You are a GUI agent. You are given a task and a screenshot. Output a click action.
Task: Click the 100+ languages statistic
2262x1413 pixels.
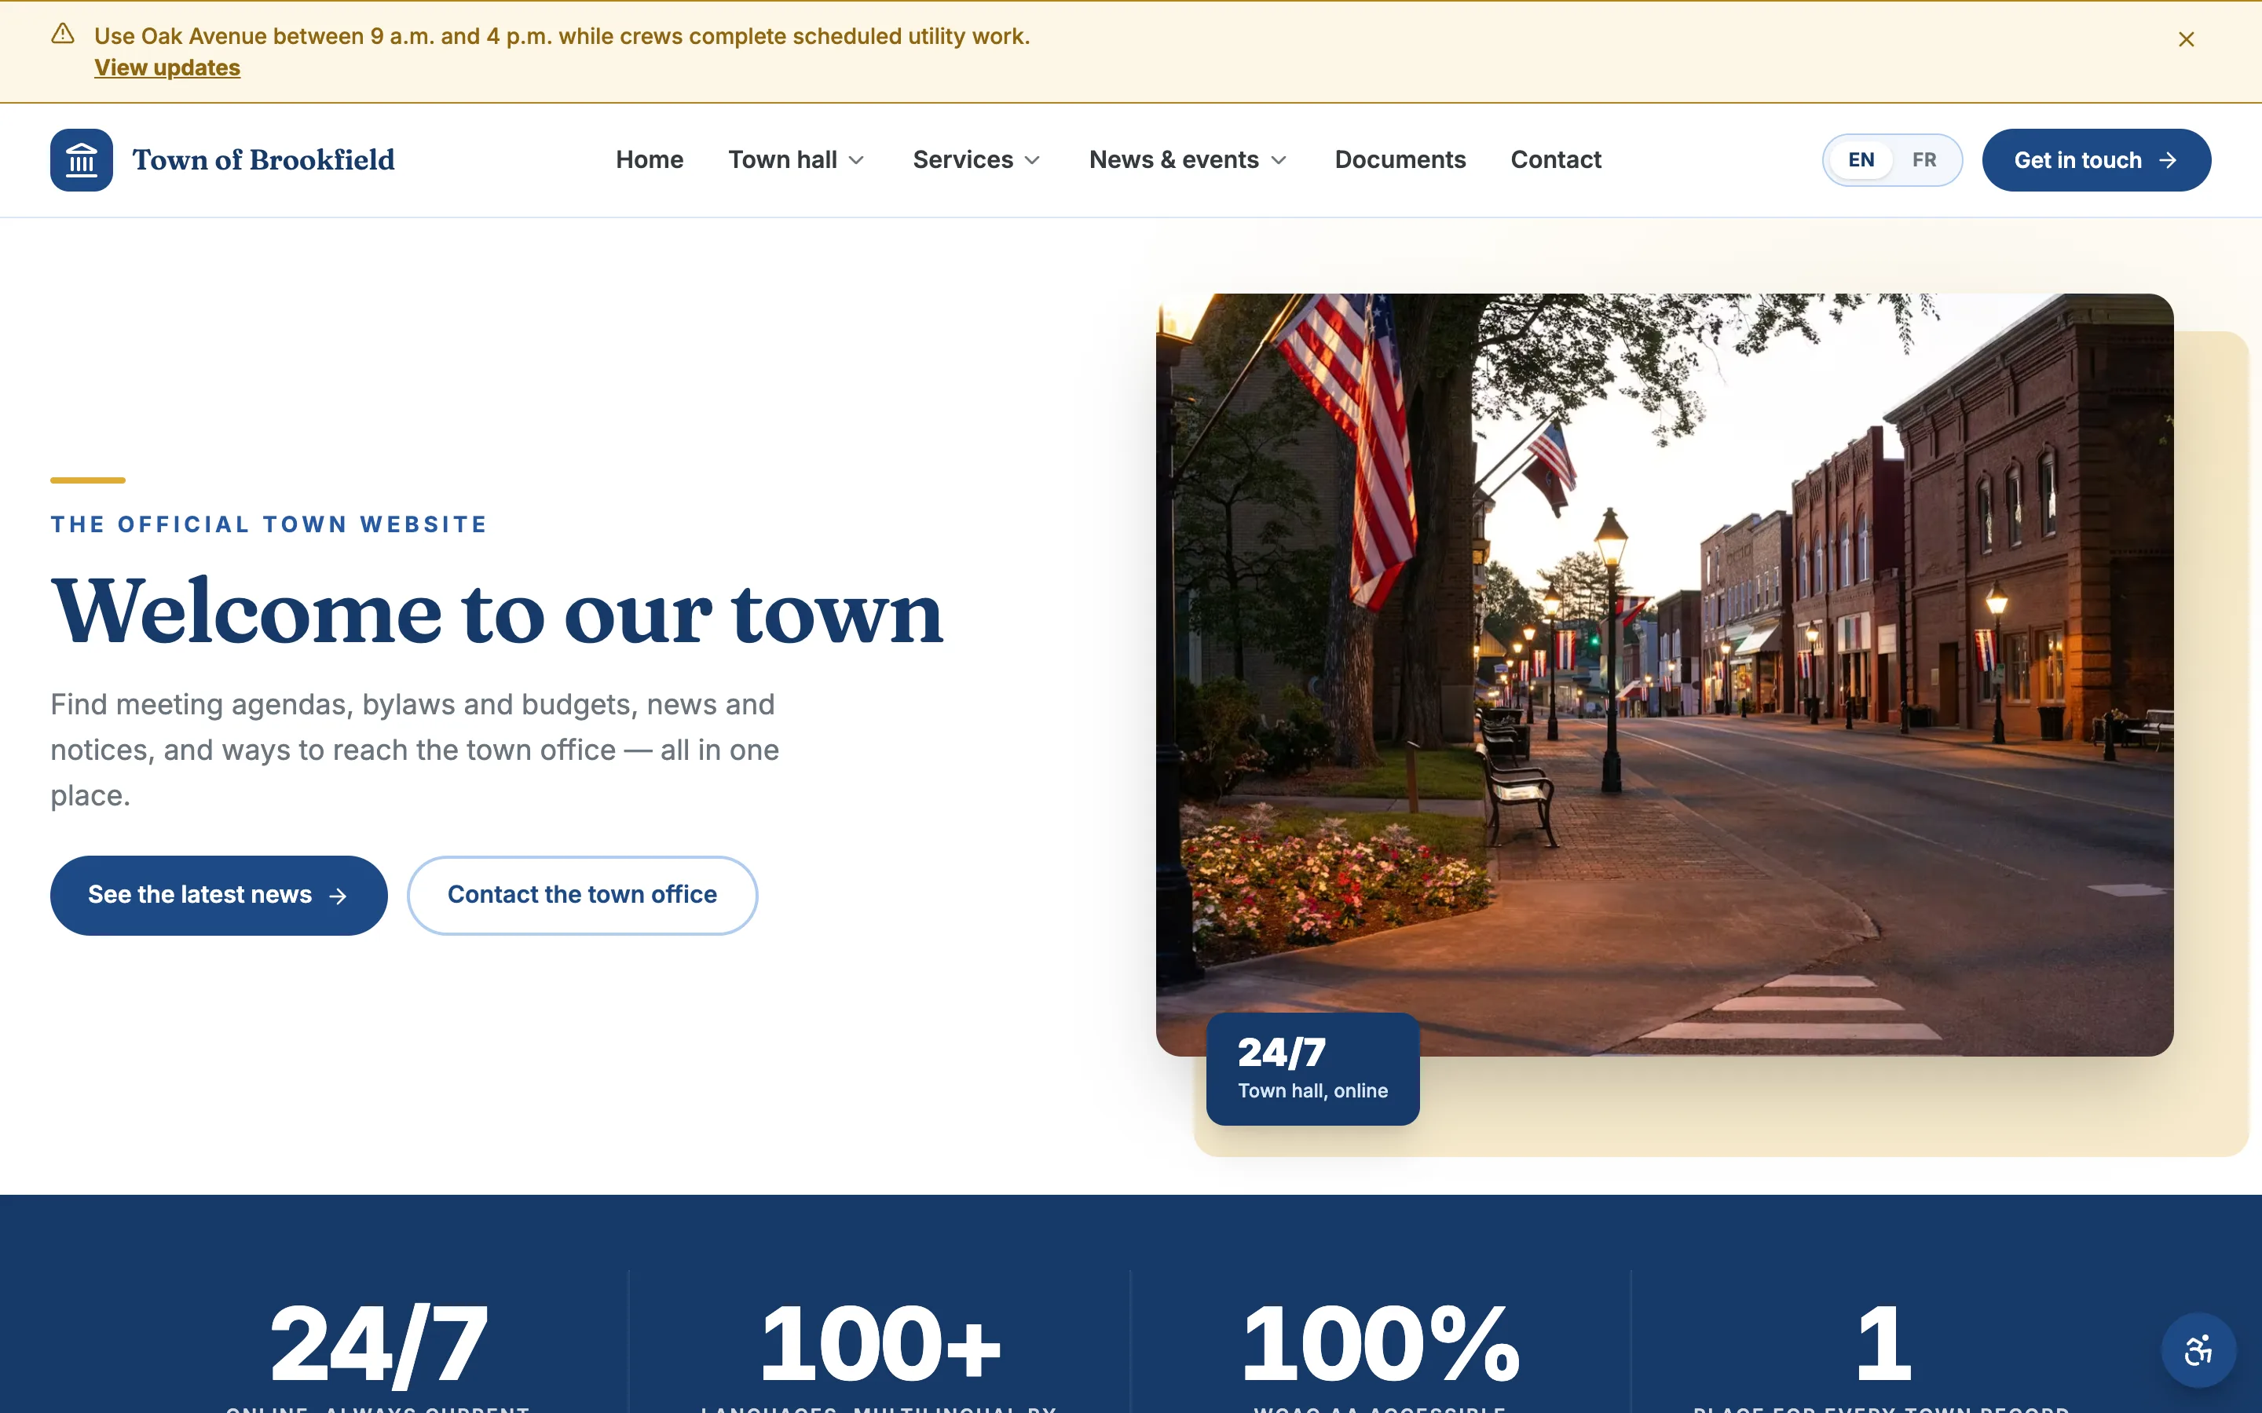[x=880, y=1345]
